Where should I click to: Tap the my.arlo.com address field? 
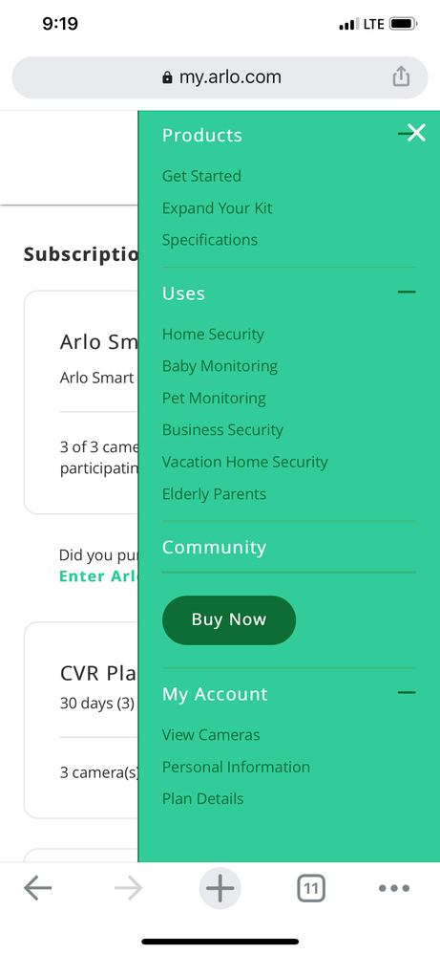(220, 77)
